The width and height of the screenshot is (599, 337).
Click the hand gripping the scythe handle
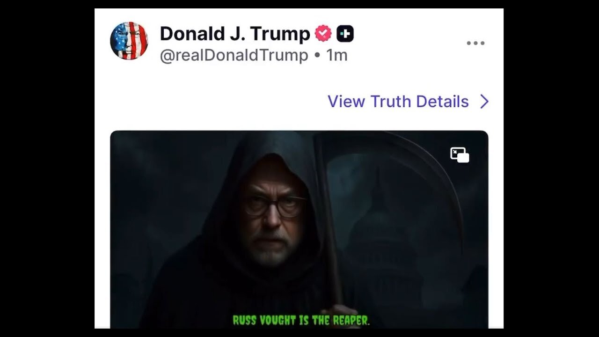click(x=347, y=317)
